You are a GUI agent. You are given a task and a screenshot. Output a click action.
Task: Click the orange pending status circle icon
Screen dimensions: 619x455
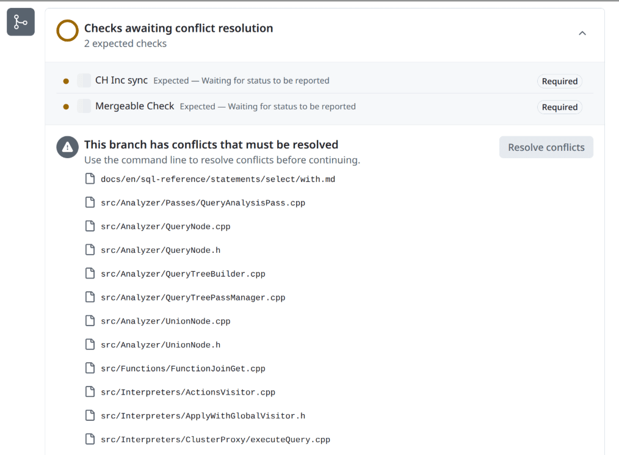[67, 31]
